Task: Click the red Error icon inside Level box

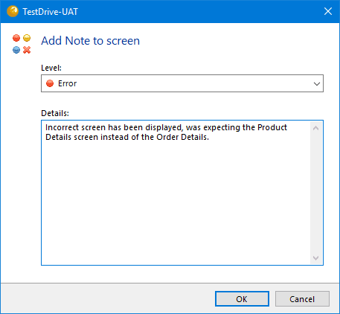Action: coord(50,83)
